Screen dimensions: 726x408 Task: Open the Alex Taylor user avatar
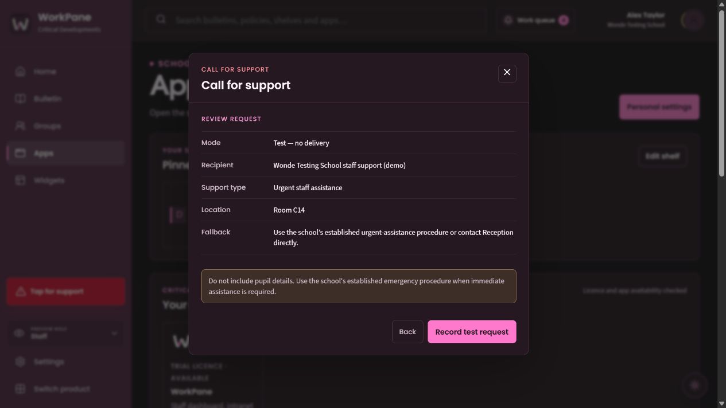(692, 20)
